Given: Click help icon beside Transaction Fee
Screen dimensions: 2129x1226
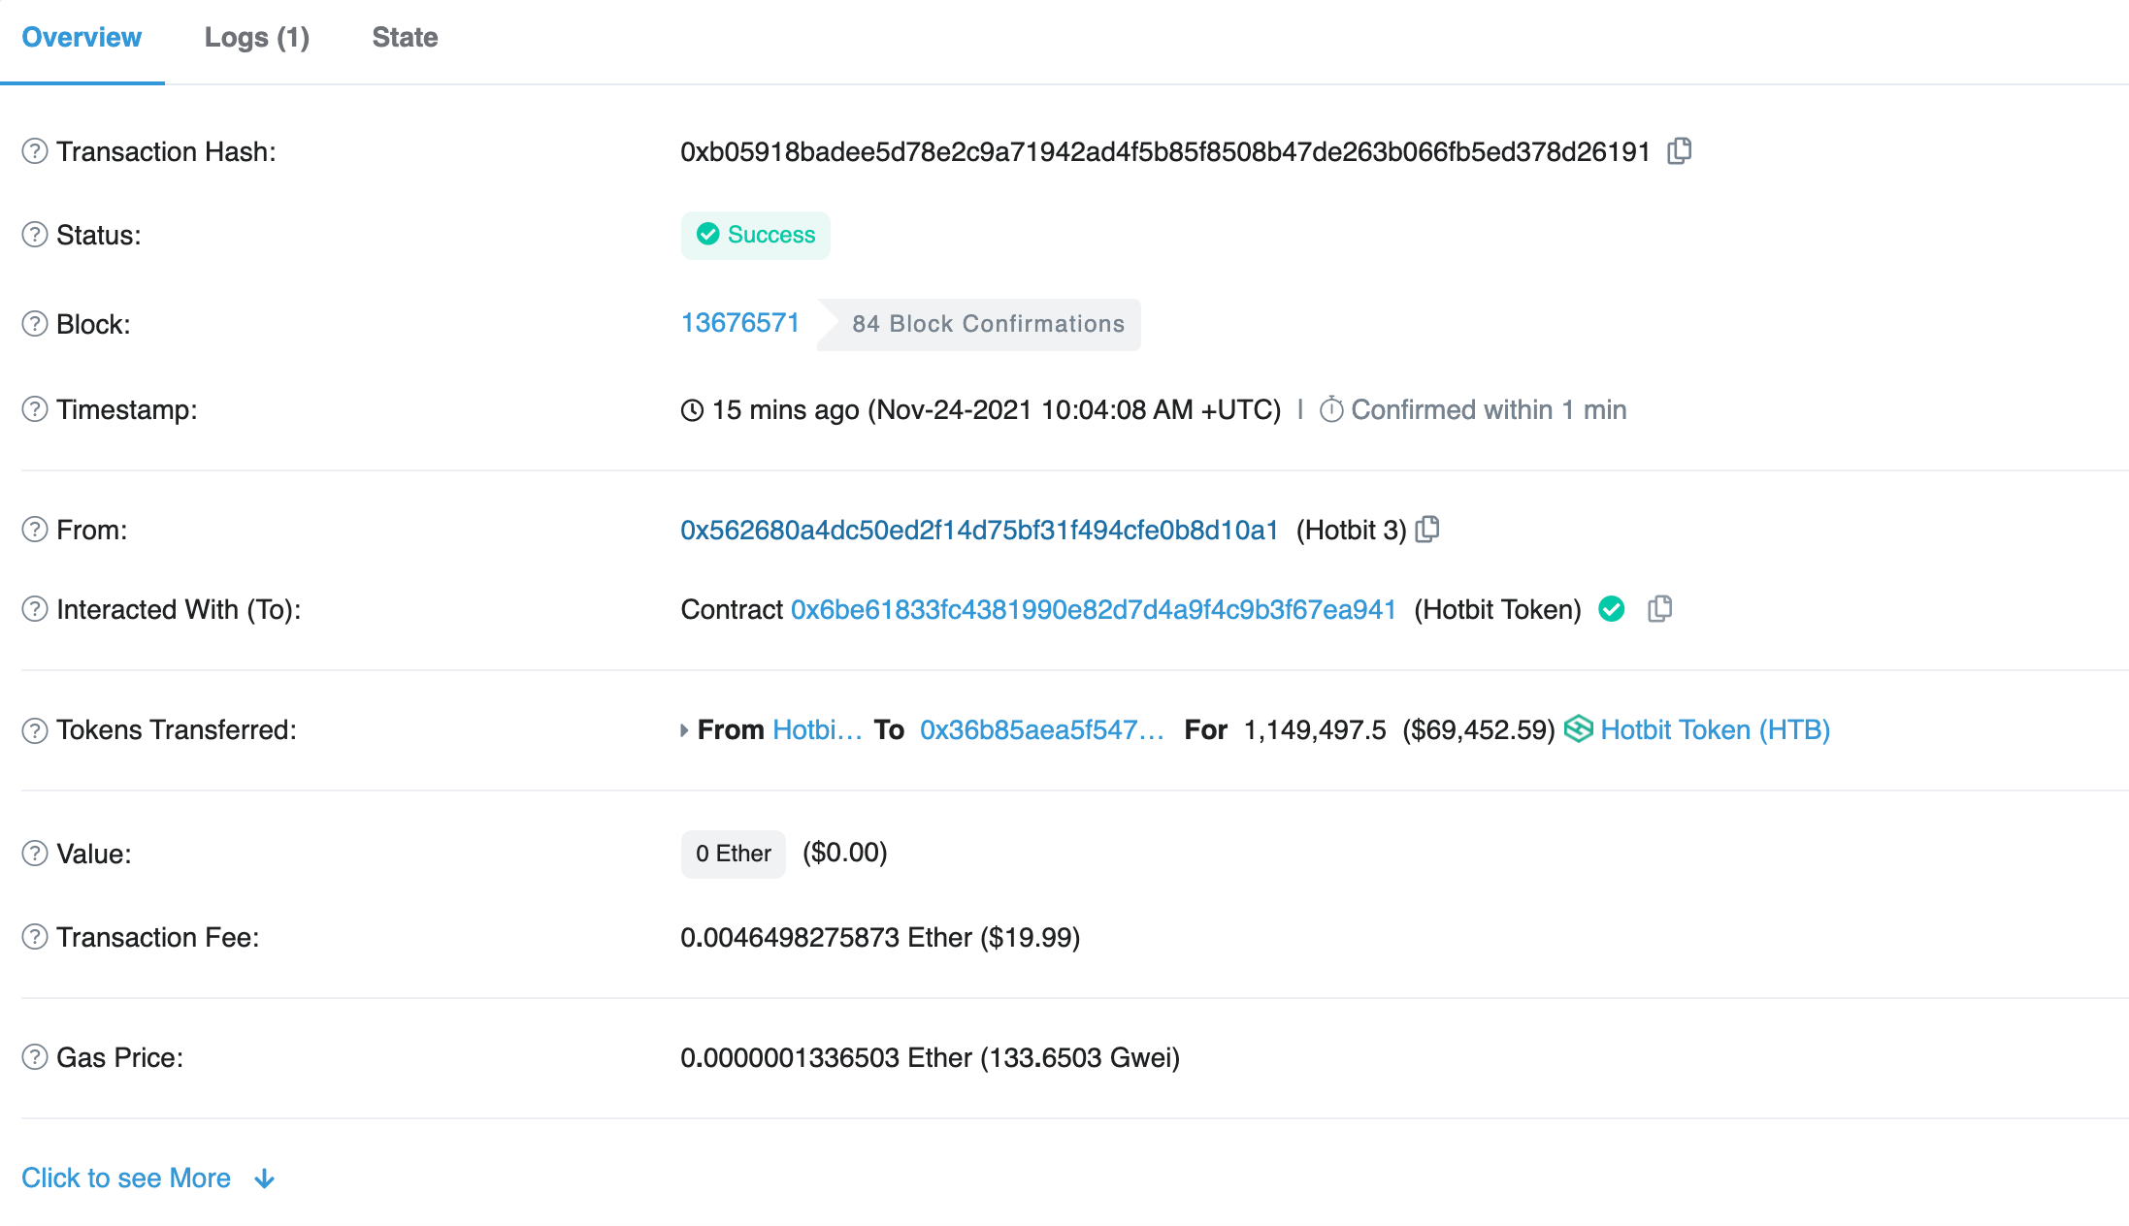Looking at the screenshot, I should coord(35,937).
